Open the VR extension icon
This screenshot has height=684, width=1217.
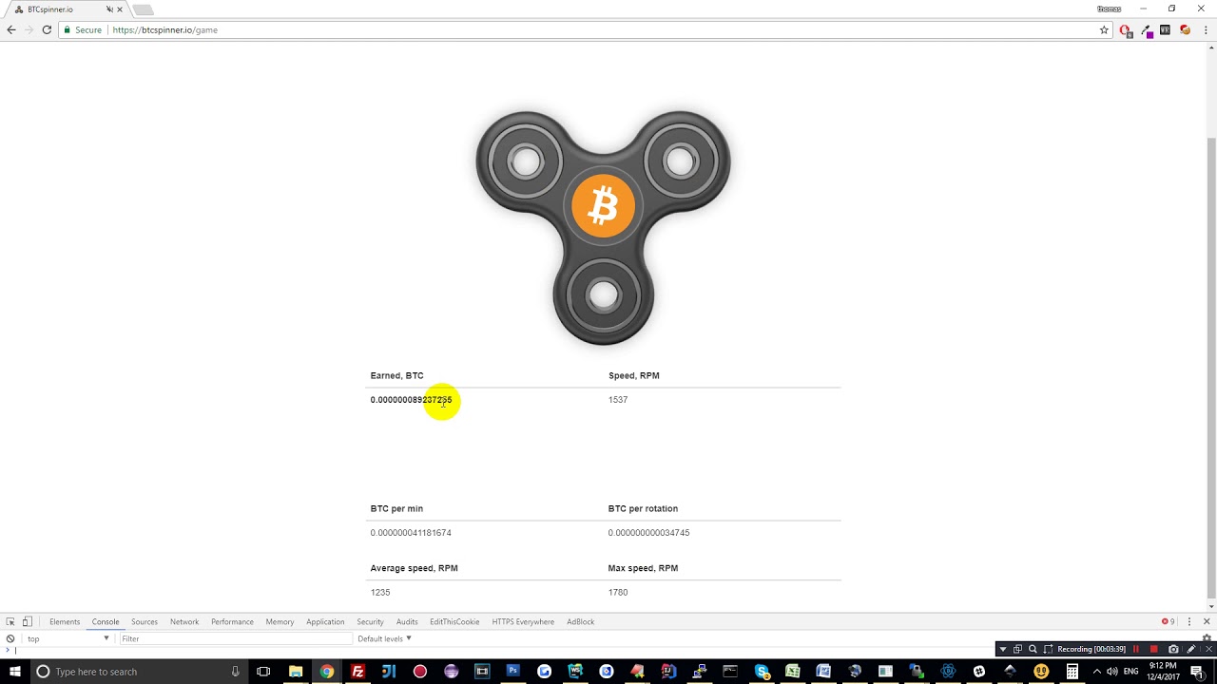coord(1165,30)
